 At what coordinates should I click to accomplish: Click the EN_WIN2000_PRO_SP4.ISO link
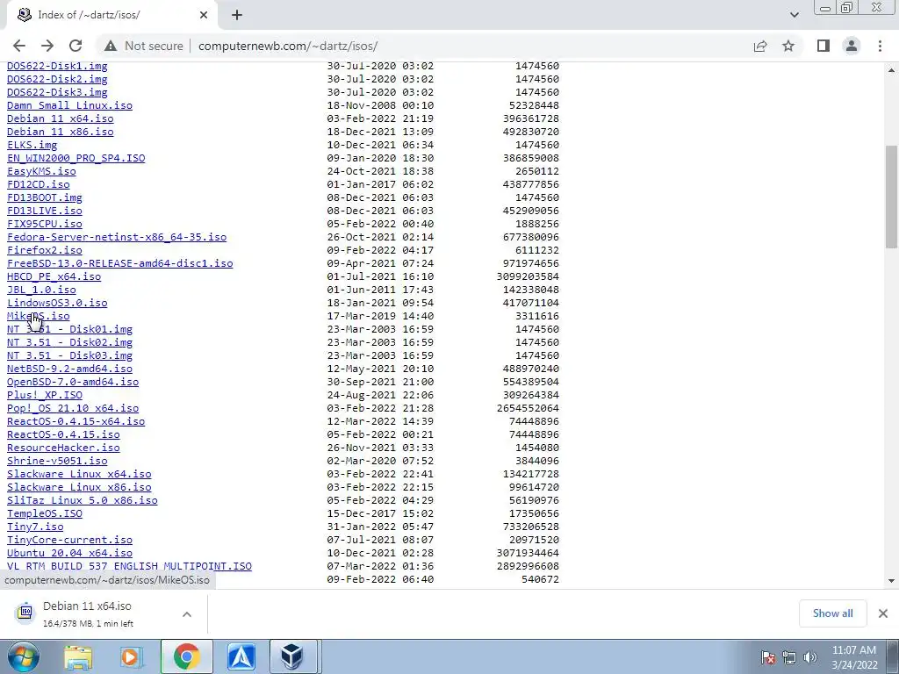click(76, 158)
